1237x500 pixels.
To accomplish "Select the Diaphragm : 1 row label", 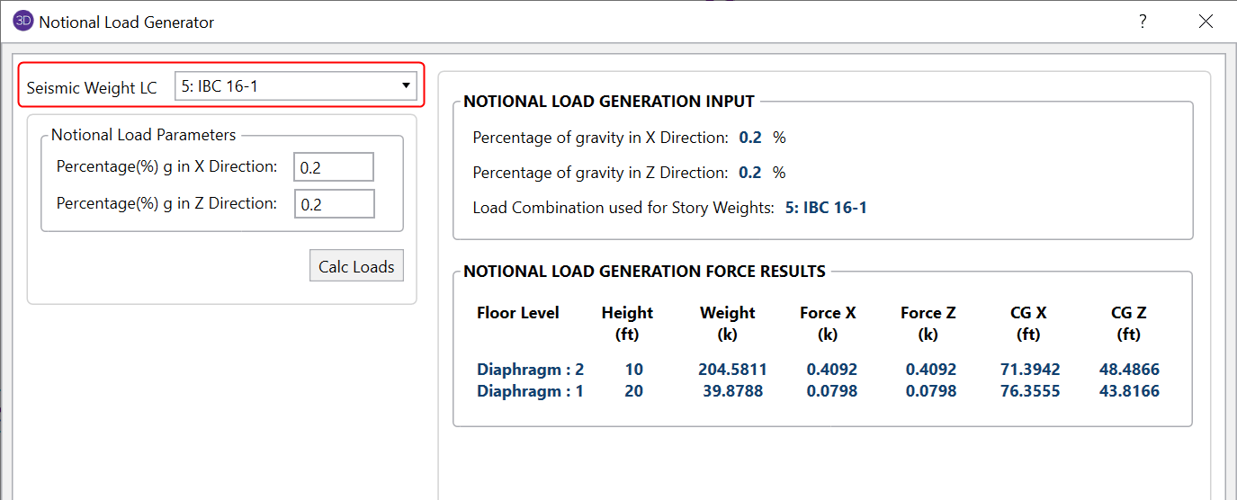I will (x=530, y=391).
